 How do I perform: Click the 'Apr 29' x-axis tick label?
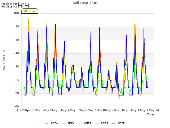(21, 110)
